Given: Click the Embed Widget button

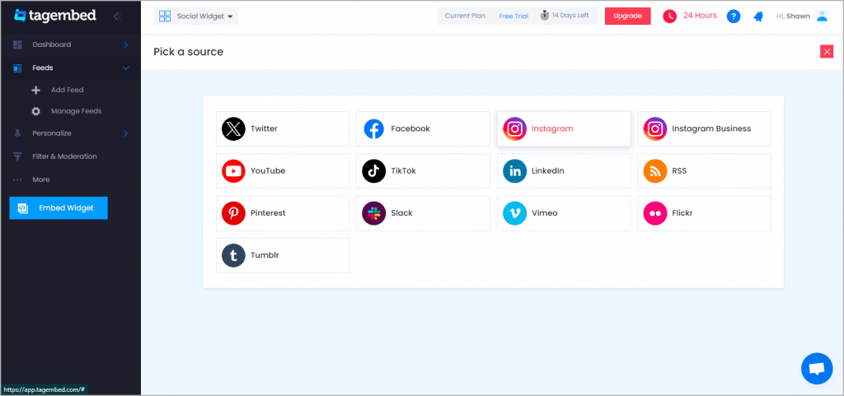Looking at the screenshot, I should 59,208.
